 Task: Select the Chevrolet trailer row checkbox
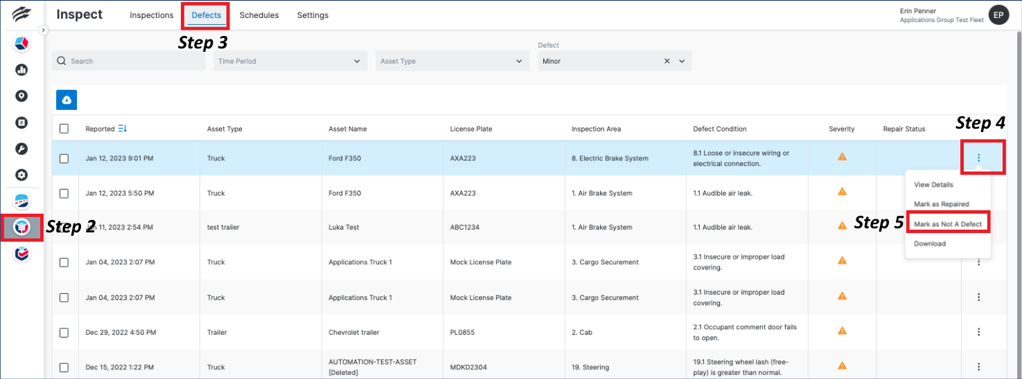coord(64,333)
